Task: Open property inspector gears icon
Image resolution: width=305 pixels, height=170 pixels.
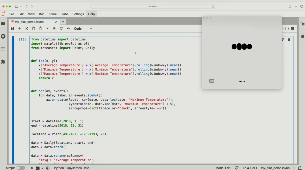Action: click(x=302, y=23)
